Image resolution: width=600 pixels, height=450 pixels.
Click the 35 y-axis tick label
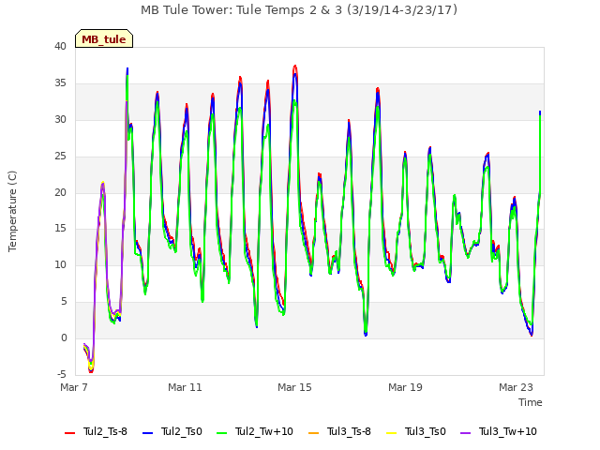pyautogui.click(x=60, y=83)
